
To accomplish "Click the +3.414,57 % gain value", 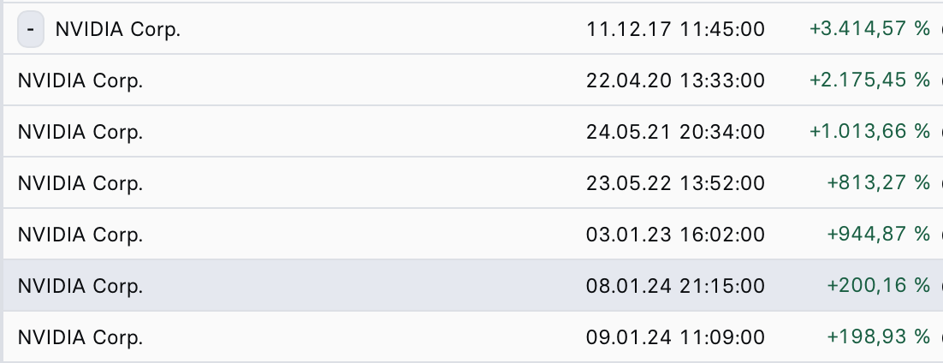I will (x=869, y=29).
